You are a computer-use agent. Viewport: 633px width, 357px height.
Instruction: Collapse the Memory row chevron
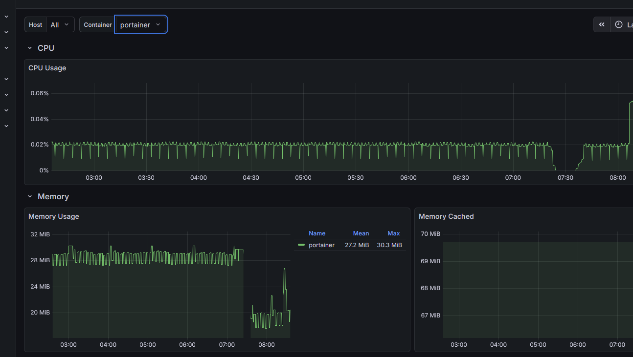pyautogui.click(x=30, y=197)
